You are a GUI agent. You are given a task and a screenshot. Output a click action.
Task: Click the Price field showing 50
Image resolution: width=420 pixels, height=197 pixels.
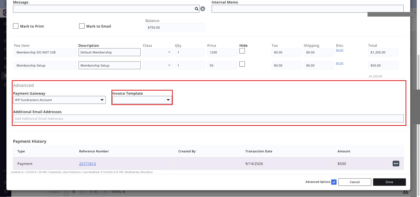(222, 65)
